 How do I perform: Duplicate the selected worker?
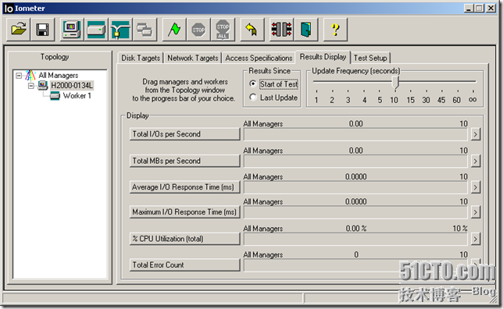click(x=144, y=30)
